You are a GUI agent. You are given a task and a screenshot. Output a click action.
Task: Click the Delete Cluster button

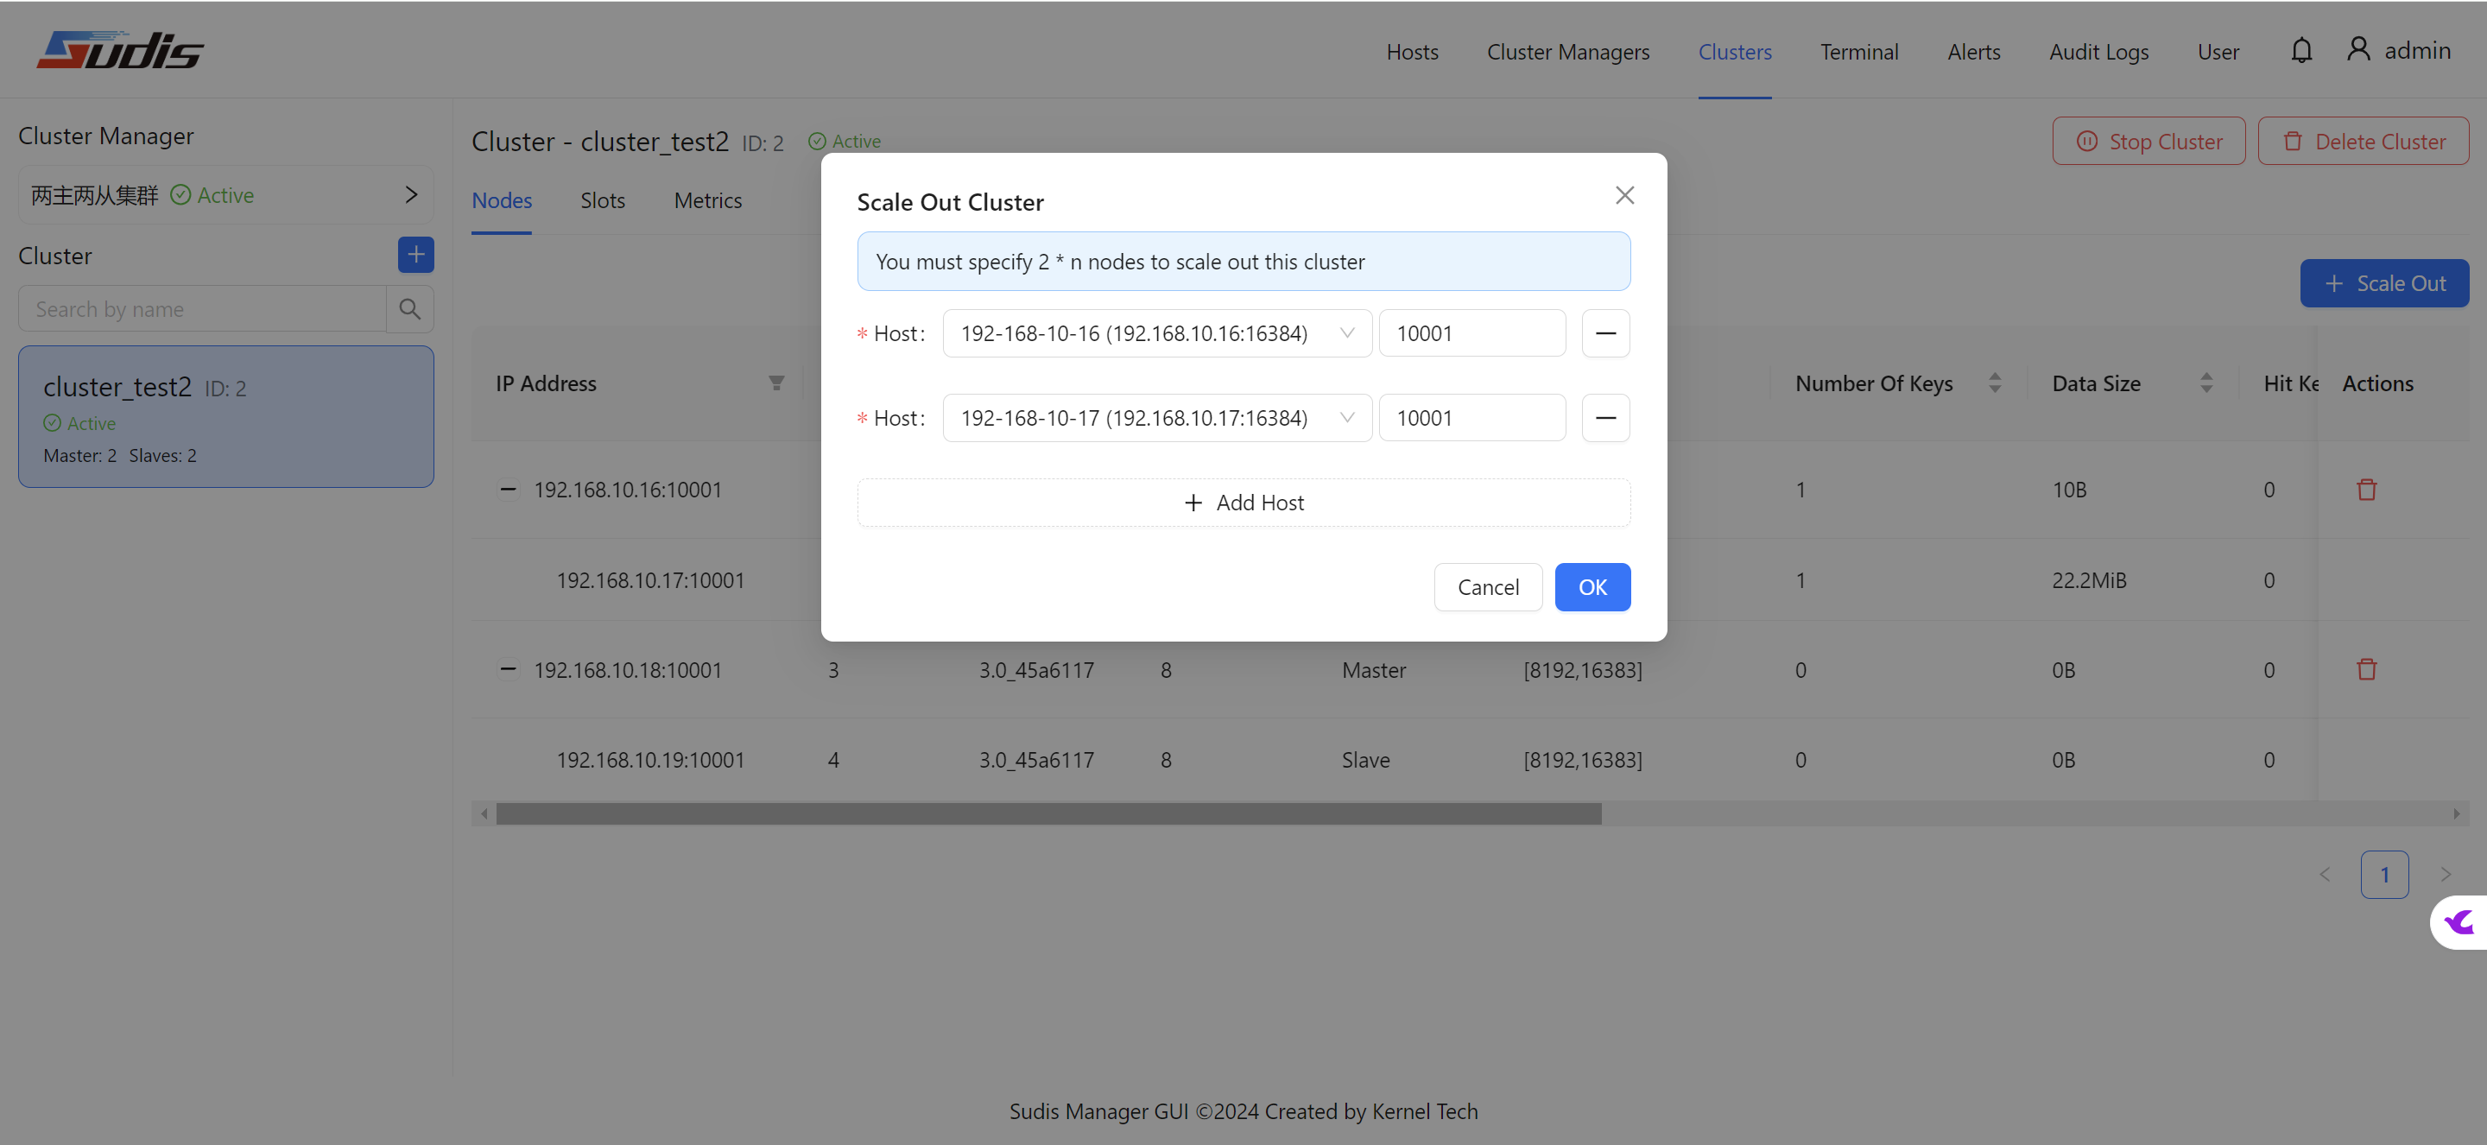click(2363, 142)
